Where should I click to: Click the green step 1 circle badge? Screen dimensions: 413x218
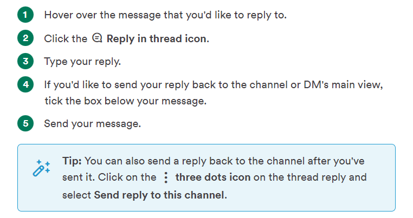point(25,15)
